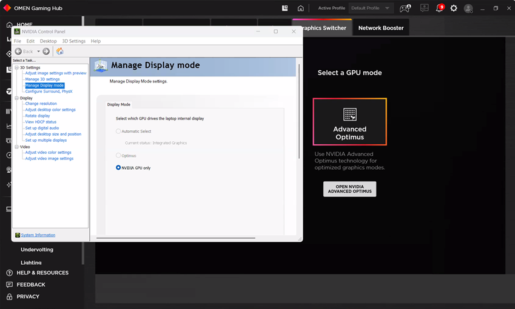Open the Help menu in NVIDIA Control Panel

(x=96, y=41)
